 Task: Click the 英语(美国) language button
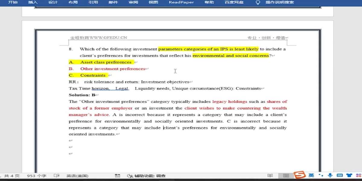coord(78,176)
